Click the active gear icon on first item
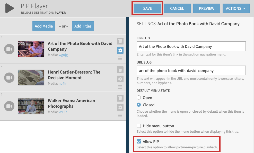The image size is (254, 153). [120, 50]
